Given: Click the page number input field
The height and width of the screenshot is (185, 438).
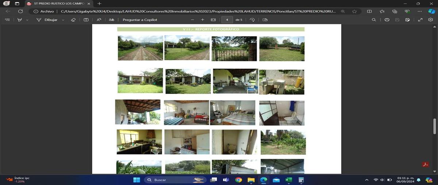Looking at the screenshot, I should tap(227, 20).
